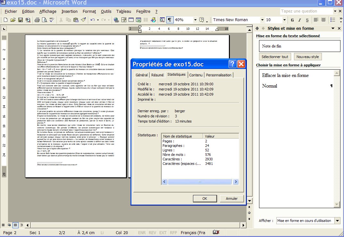The width and height of the screenshot is (344, 237).
Task: Switch to the Personnalisation tab
Action: (219, 75)
